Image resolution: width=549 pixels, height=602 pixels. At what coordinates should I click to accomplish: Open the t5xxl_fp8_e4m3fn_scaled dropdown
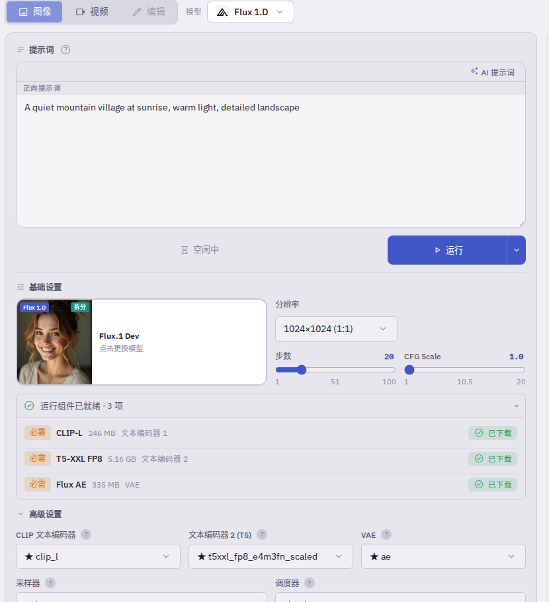271,556
